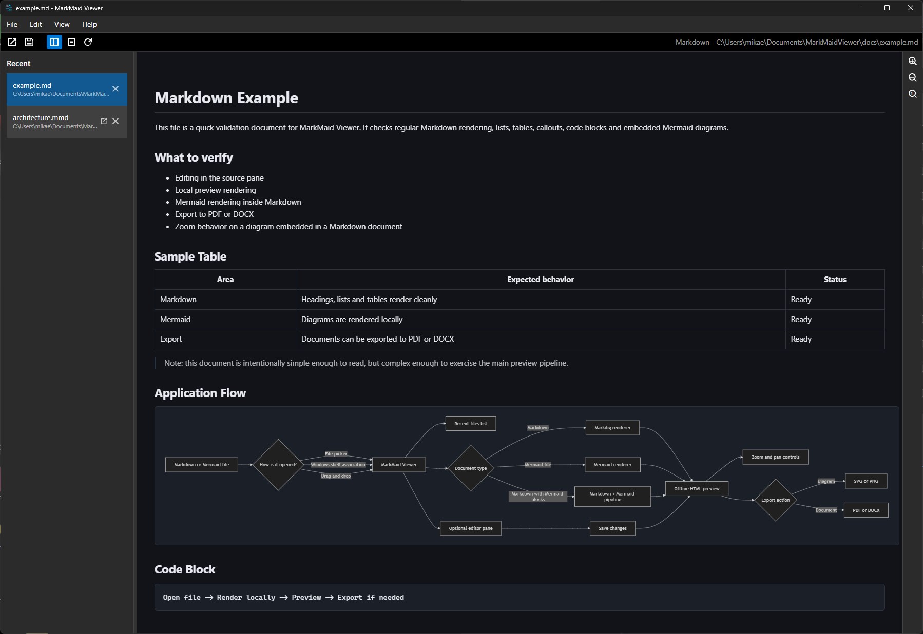Save the document with the floppy icon
923x634 pixels.
point(29,42)
